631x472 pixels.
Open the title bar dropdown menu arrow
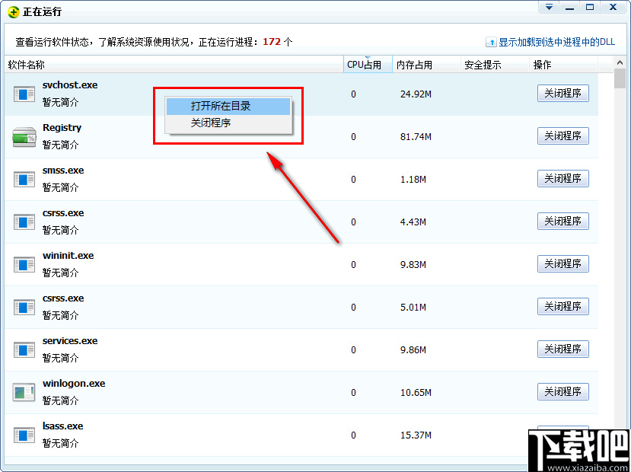point(550,8)
